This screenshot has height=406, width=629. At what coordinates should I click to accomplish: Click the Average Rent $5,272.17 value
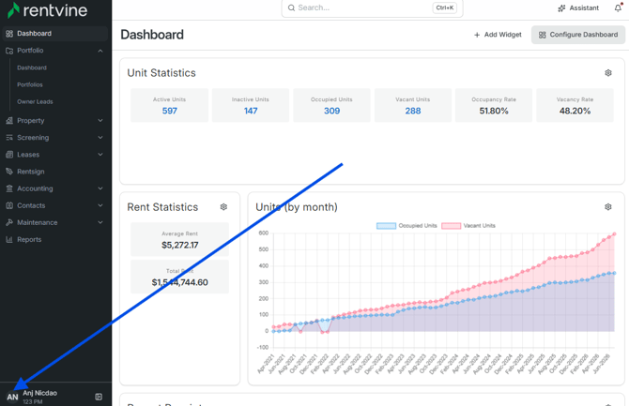179,245
